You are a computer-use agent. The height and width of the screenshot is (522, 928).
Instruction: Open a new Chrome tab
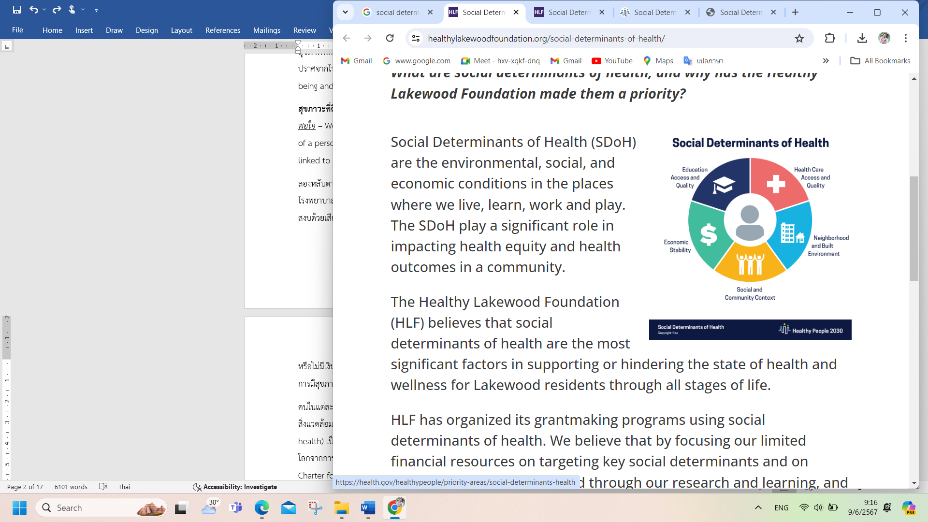pyautogui.click(x=795, y=12)
